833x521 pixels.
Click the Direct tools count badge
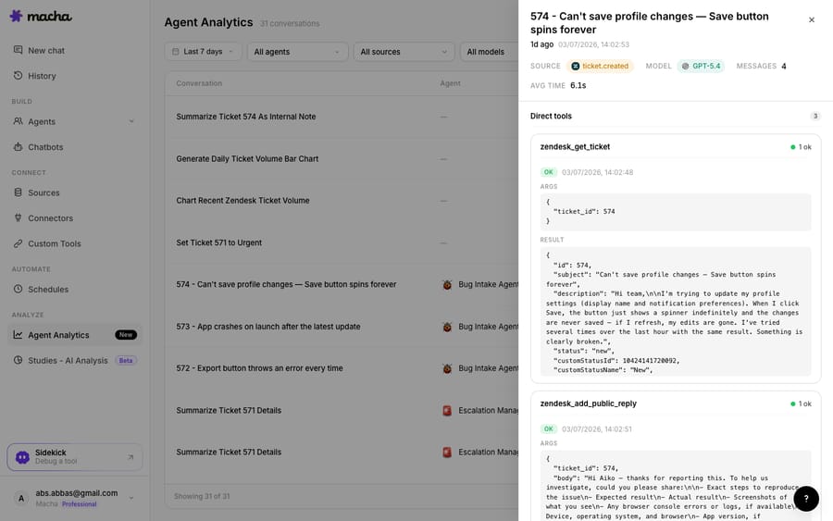(814, 117)
